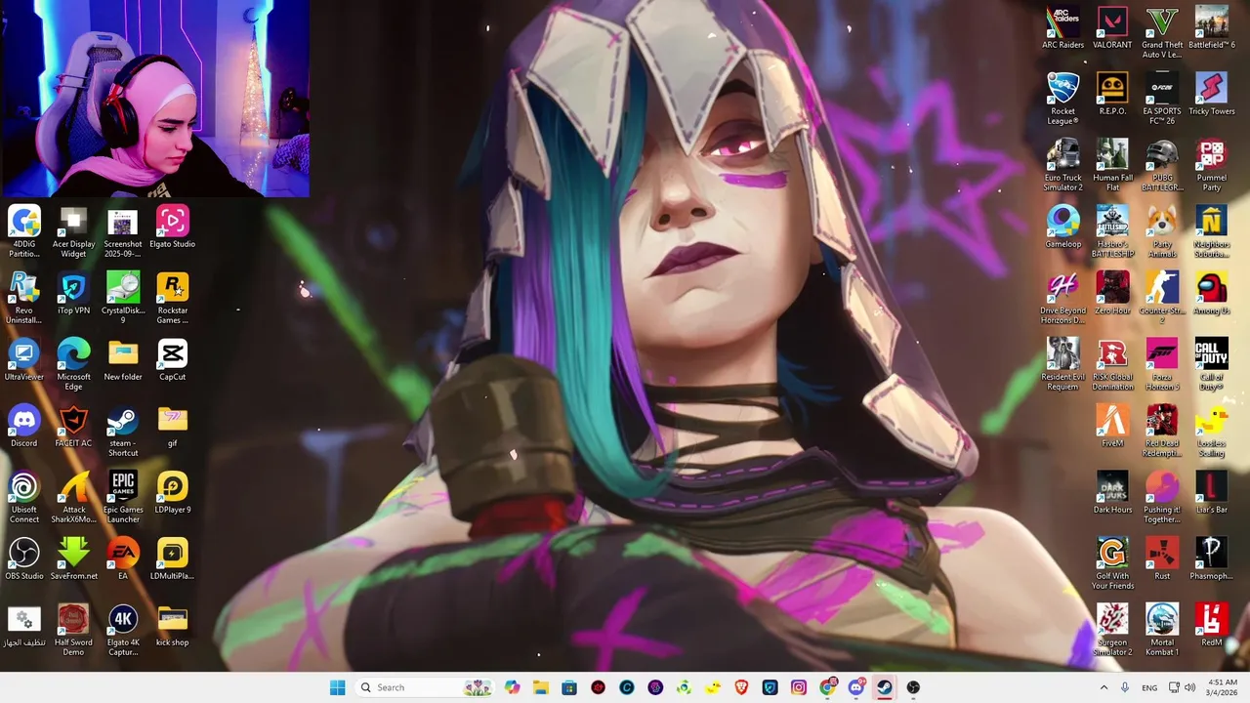The height and width of the screenshot is (703, 1250).
Task: Open the Gameloop shortcut
Action: coord(1062,227)
